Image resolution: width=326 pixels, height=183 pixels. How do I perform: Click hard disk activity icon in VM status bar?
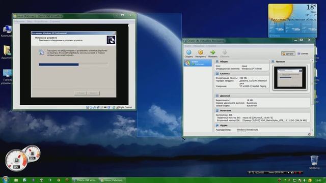pos(87,107)
